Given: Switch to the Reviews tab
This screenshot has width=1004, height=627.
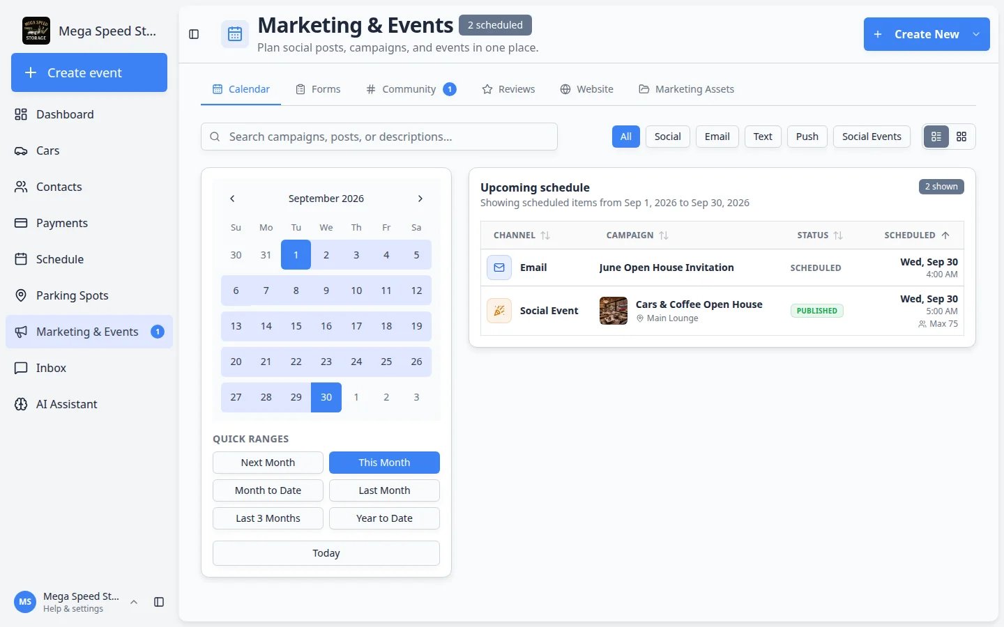Looking at the screenshot, I should (x=508, y=89).
